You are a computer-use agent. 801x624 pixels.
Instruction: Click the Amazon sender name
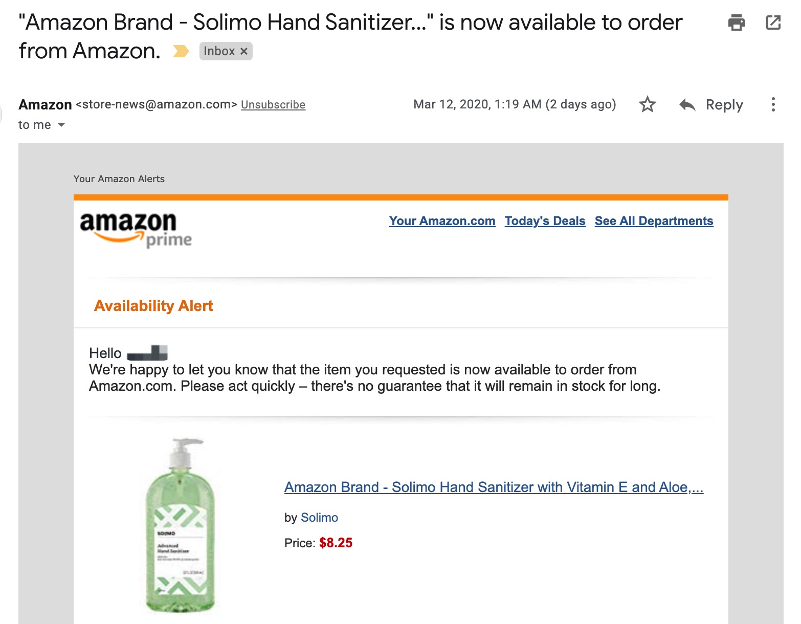coord(45,105)
